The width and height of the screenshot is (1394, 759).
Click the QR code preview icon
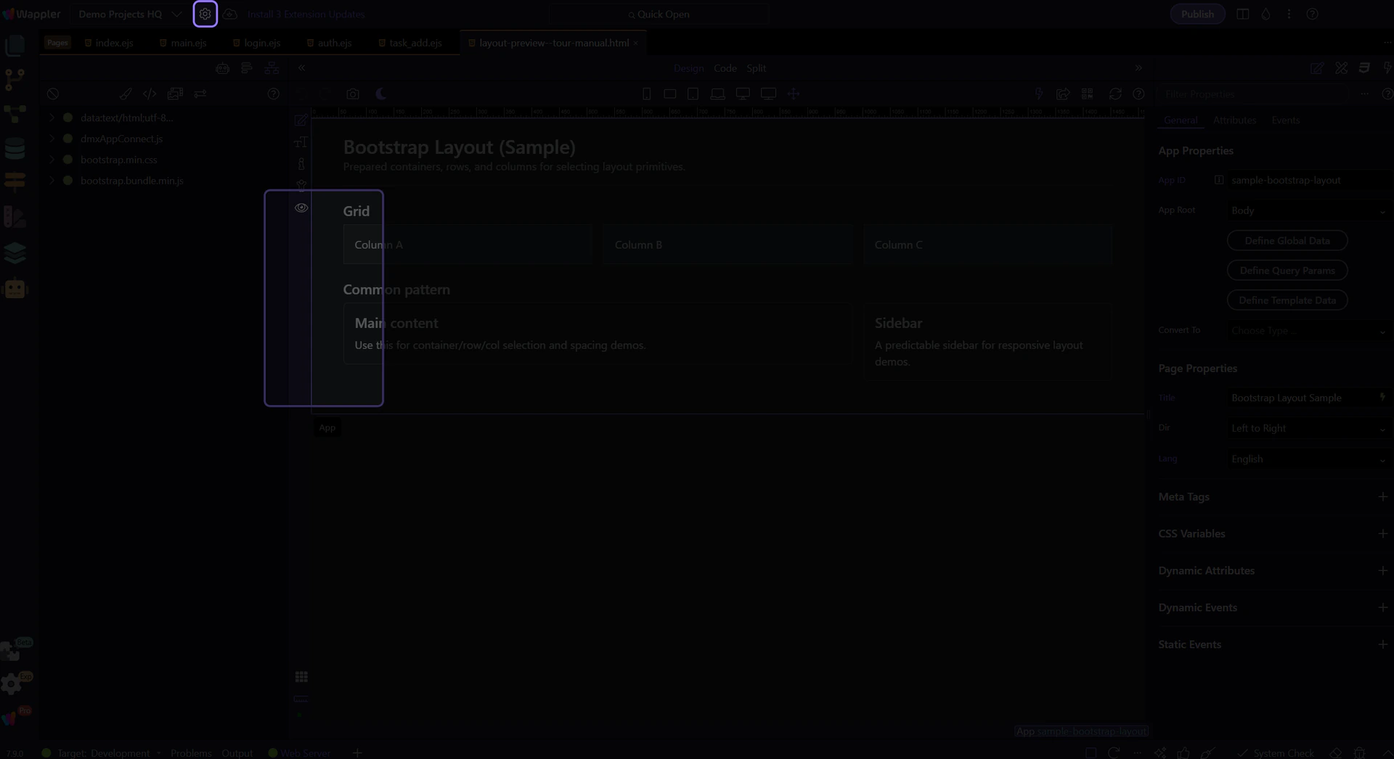tap(1087, 94)
